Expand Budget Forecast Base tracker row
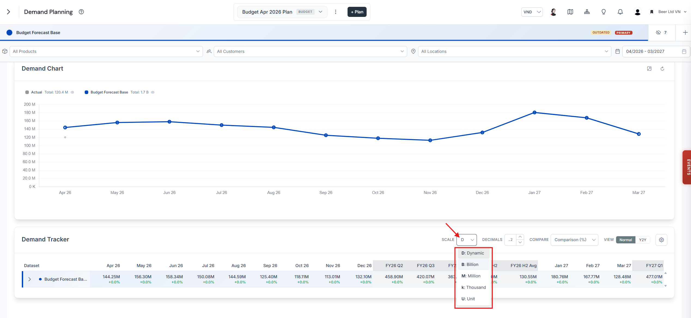 pyautogui.click(x=29, y=279)
